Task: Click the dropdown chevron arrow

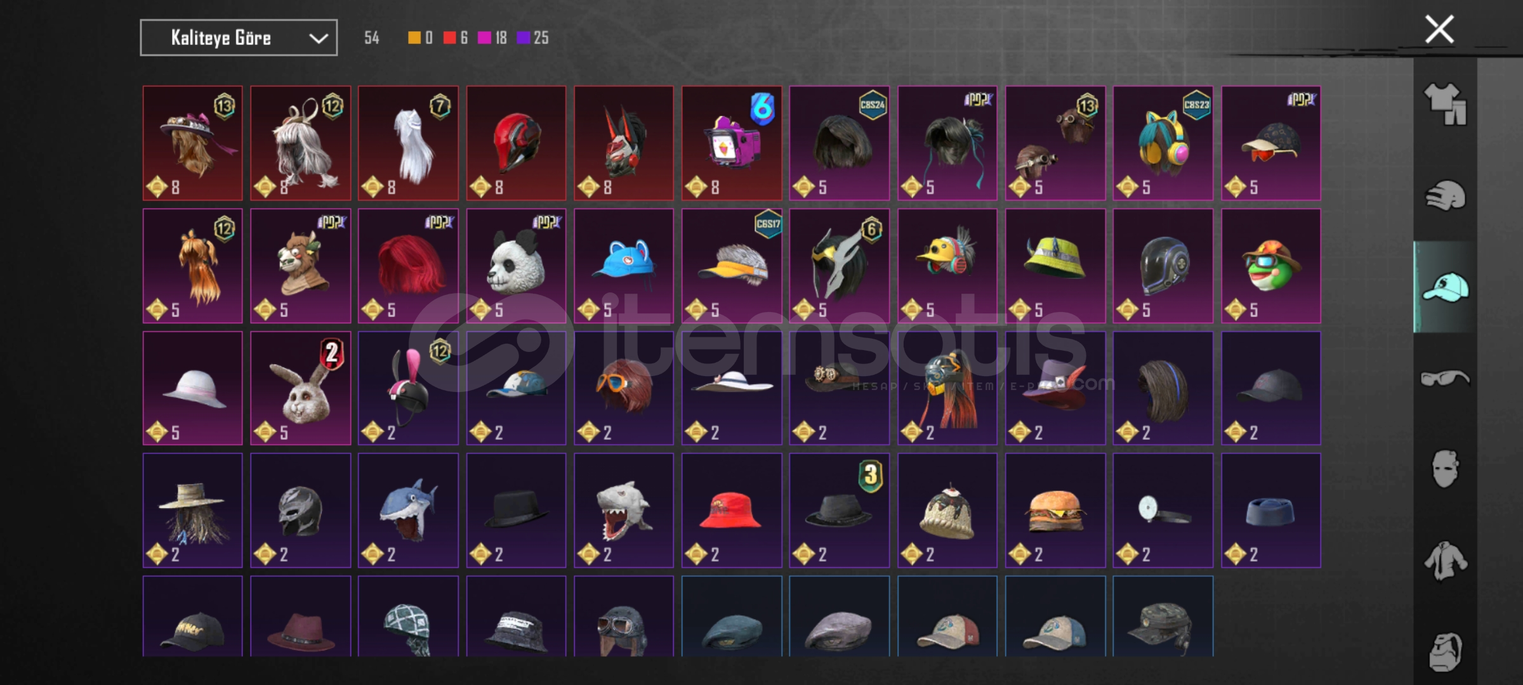Action: 318,39
